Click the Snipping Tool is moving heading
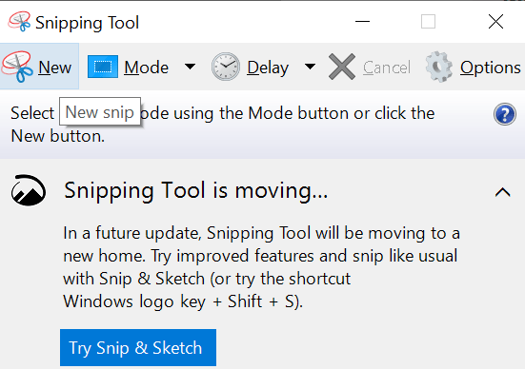525x369 pixels. tap(196, 190)
